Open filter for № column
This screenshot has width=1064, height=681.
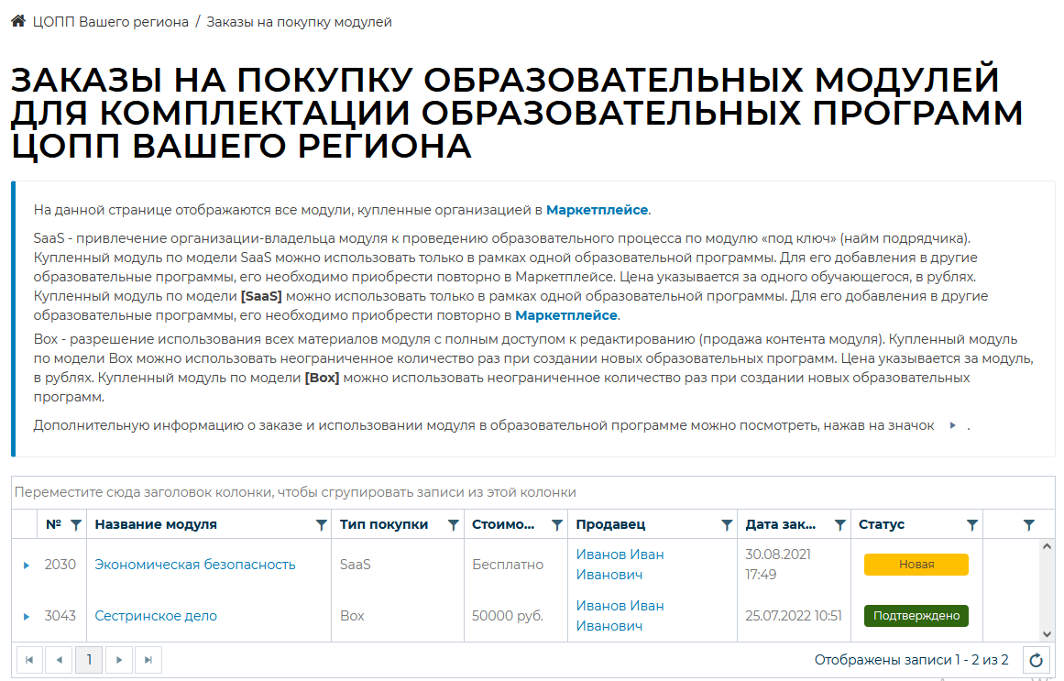76,525
